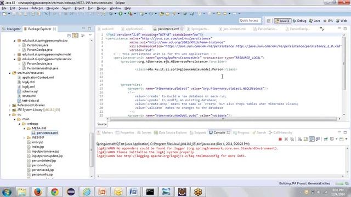The height and width of the screenshot is (197, 351).
Task: Collapse all in the Package Explorer toolbar
Action: pyautogui.click(x=69, y=36)
